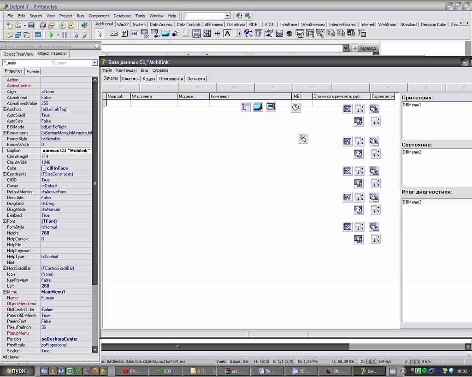Viewport: 472px width, 377px height.
Task: Expand the Anchors property
Action: click(5, 109)
